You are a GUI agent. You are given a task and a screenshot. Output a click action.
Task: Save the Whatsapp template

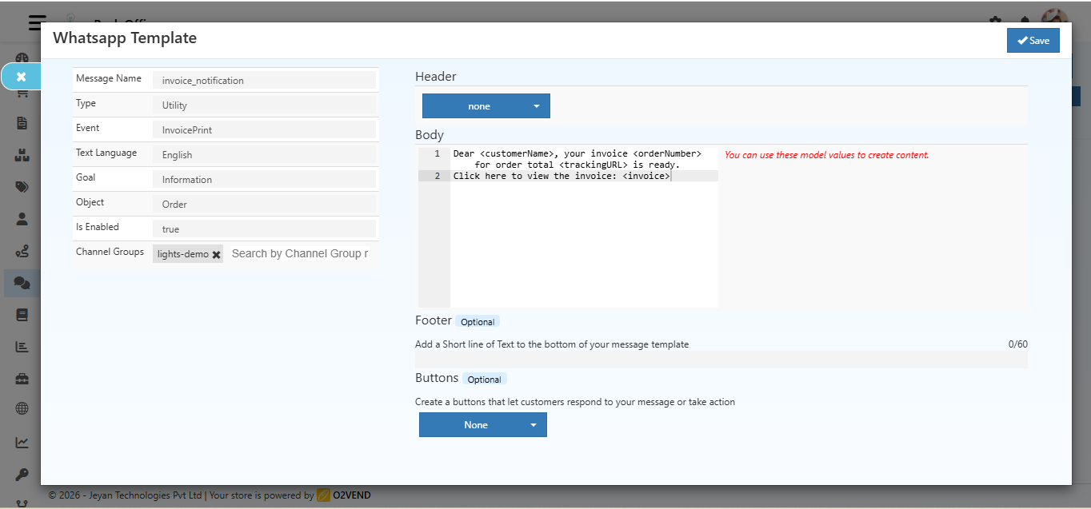1033,41
